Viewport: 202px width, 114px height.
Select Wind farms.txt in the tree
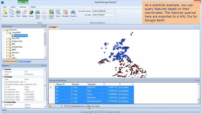[x=21, y=35]
